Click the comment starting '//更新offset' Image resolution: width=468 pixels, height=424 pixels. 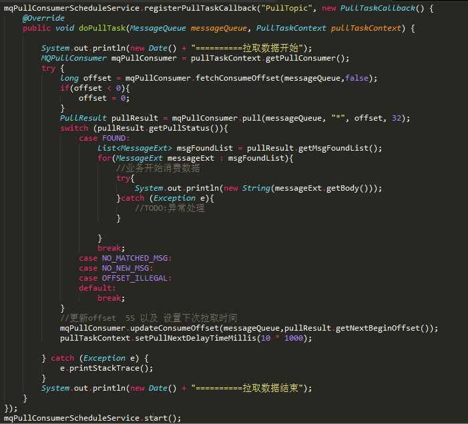tap(149, 318)
